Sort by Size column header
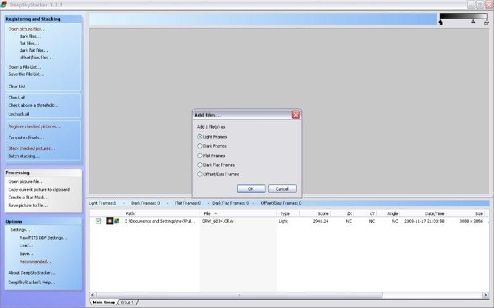 pyautogui.click(x=466, y=213)
